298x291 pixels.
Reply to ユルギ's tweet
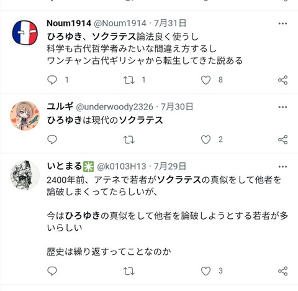(x=52, y=139)
